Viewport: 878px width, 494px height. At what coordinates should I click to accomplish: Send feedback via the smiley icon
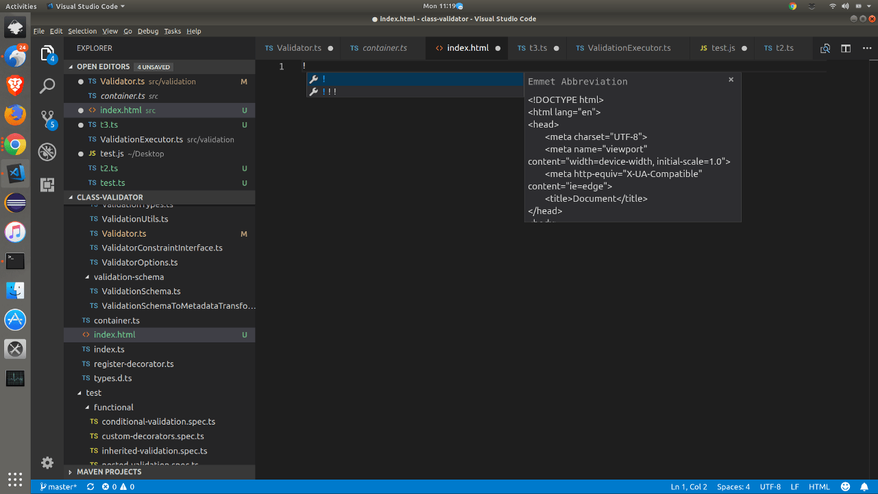[846, 486]
